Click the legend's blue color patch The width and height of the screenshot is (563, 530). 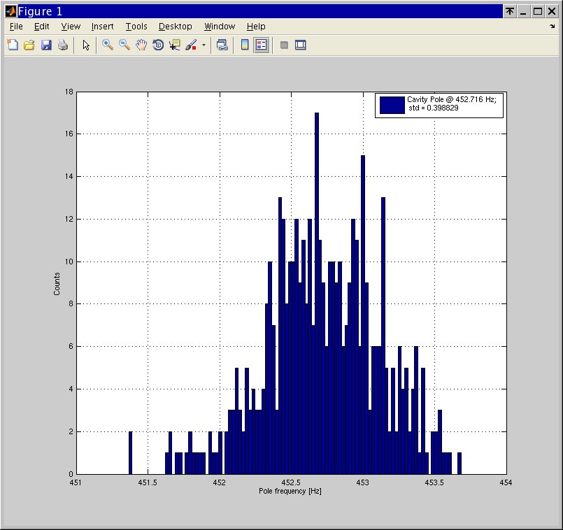[x=392, y=105]
